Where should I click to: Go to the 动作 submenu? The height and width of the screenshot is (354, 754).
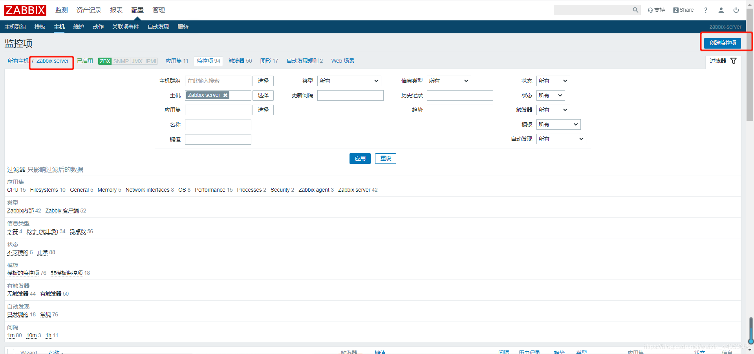coord(98,27)
